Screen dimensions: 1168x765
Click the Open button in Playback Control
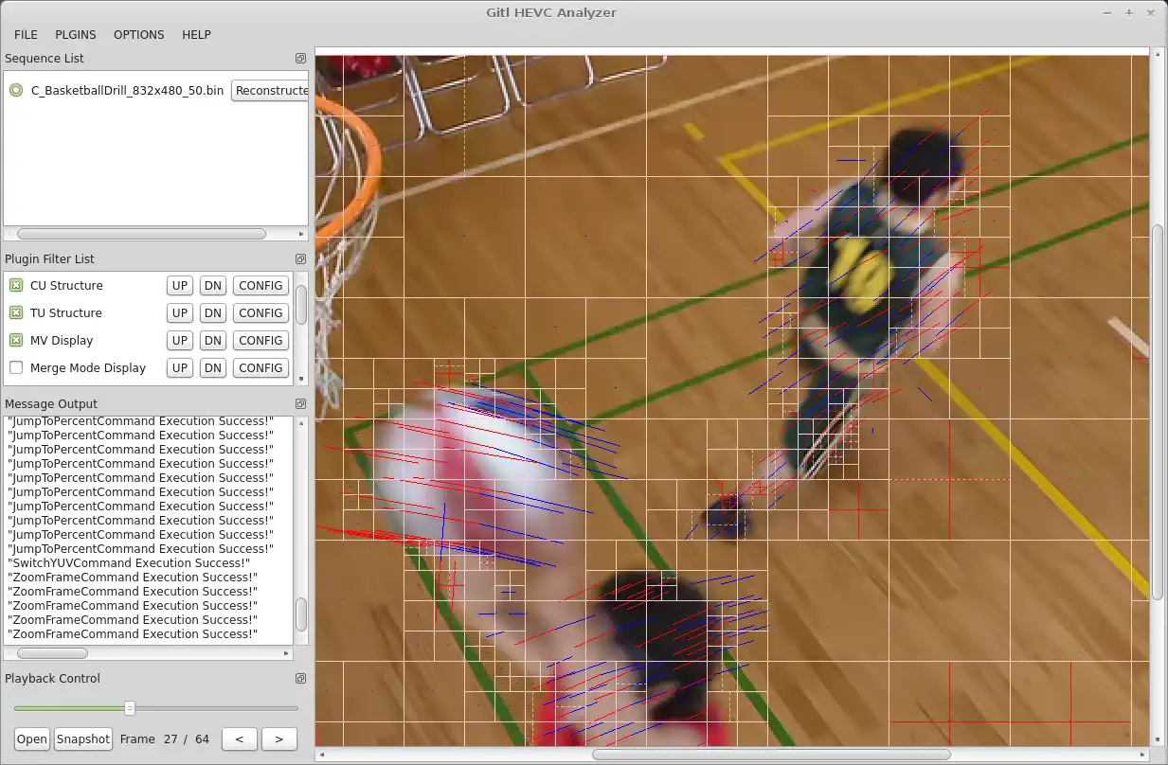(32, 739)
